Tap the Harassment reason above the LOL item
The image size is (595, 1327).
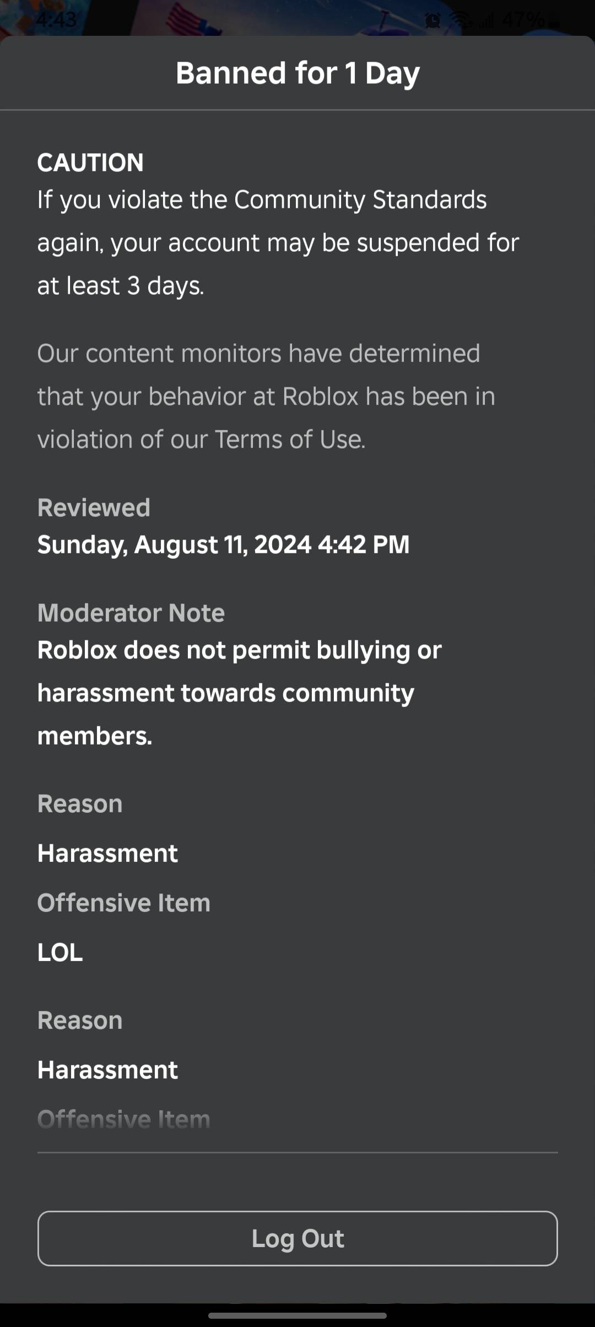coord(107,853)
